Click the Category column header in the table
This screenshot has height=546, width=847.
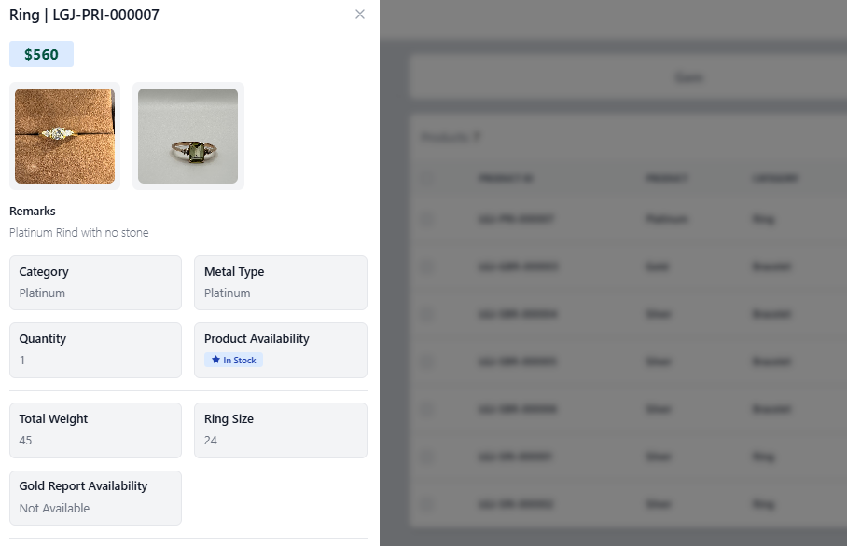[x=774, y=178]
